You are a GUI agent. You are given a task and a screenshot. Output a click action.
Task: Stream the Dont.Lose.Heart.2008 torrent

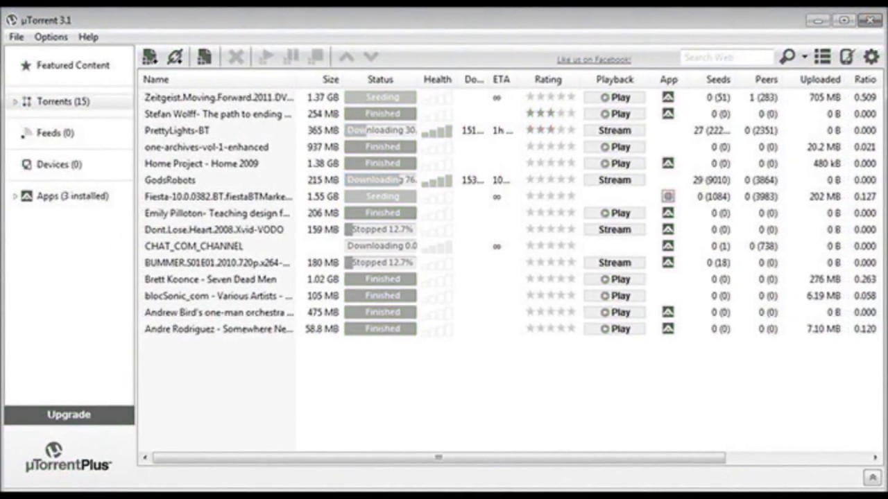click(x=615, y=229)
